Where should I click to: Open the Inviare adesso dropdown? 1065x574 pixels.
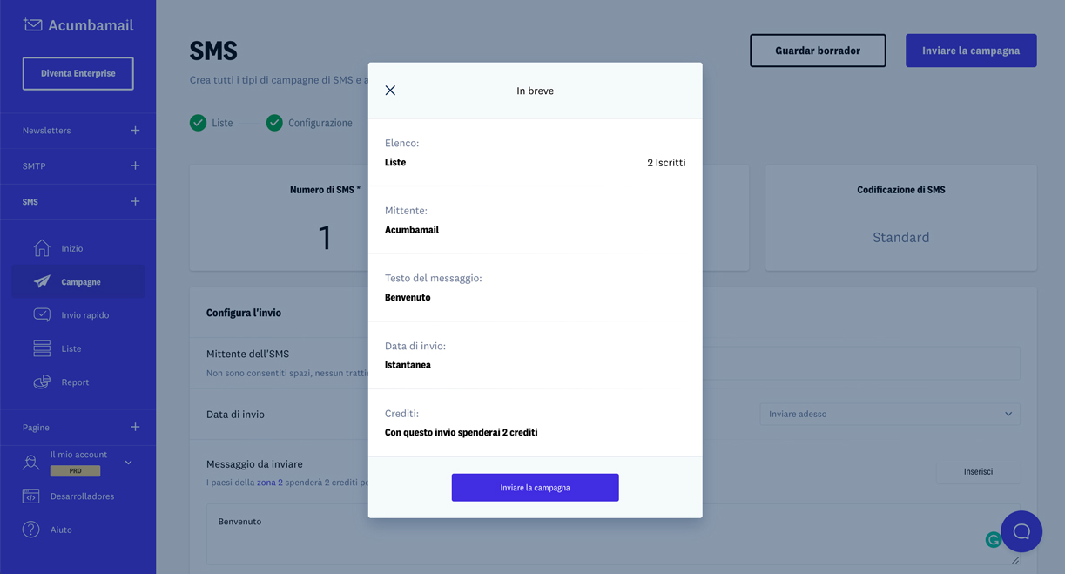(x=889, y=414)
